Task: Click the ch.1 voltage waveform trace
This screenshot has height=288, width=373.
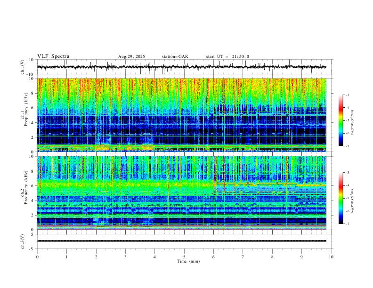Action: click(182, 67)
